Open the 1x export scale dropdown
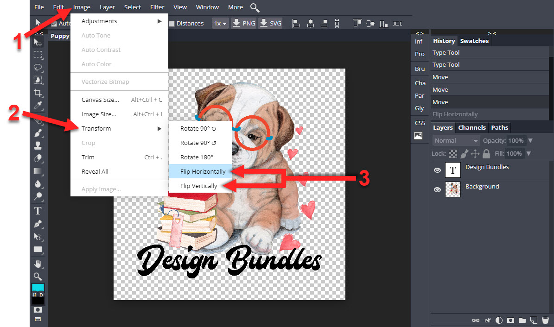Viewport: 554px width, 327px height. point(220,24)
